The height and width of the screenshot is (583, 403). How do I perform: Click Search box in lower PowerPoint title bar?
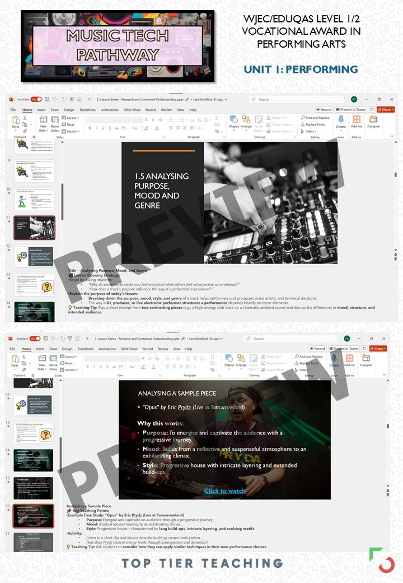click(x=280, y=339)
